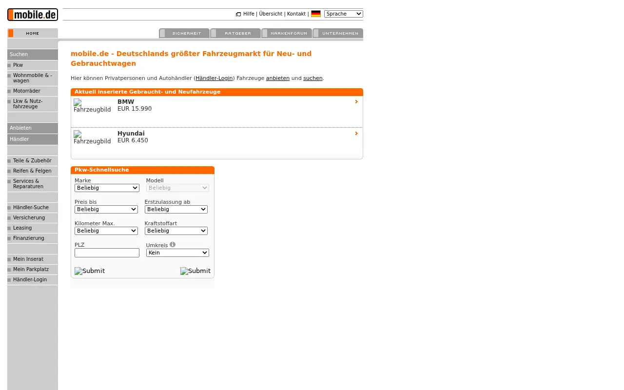Click the Übersicht link
This screenshot has height=390, width=624.
coord(271,14)
